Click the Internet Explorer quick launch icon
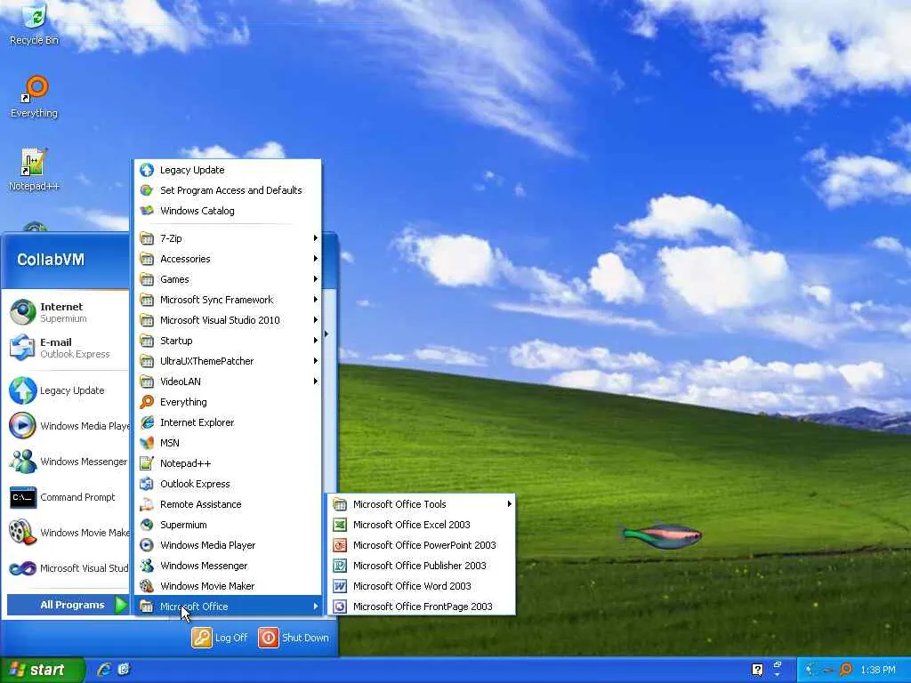Viewport: 911px width, 683px height. point(104,669)
